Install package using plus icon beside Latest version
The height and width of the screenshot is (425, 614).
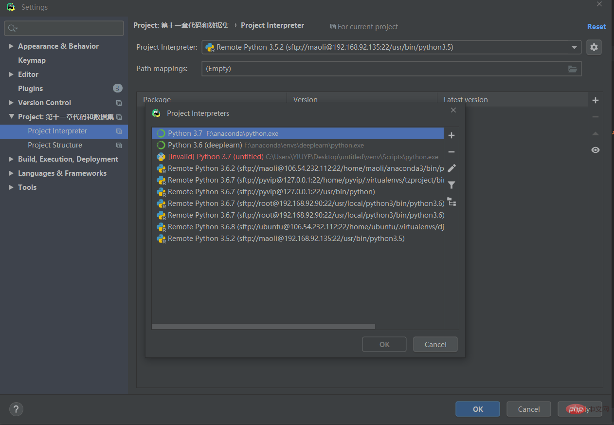(x=596, y=100)
